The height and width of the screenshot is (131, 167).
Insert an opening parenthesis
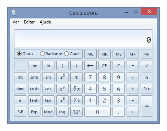click(x=62, y=66)
